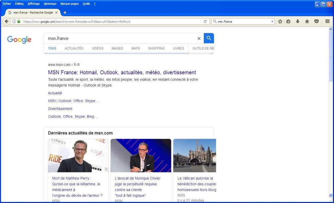The image size is (334, 203).
Task: Click the result snippet 'Toute l'actualité, le sport'
Action: pyautogui.click(x=123, y=82)
